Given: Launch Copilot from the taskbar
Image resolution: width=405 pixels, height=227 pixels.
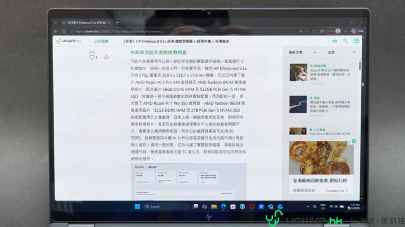Looking at the screenshot, I should [x=205, y=207].
